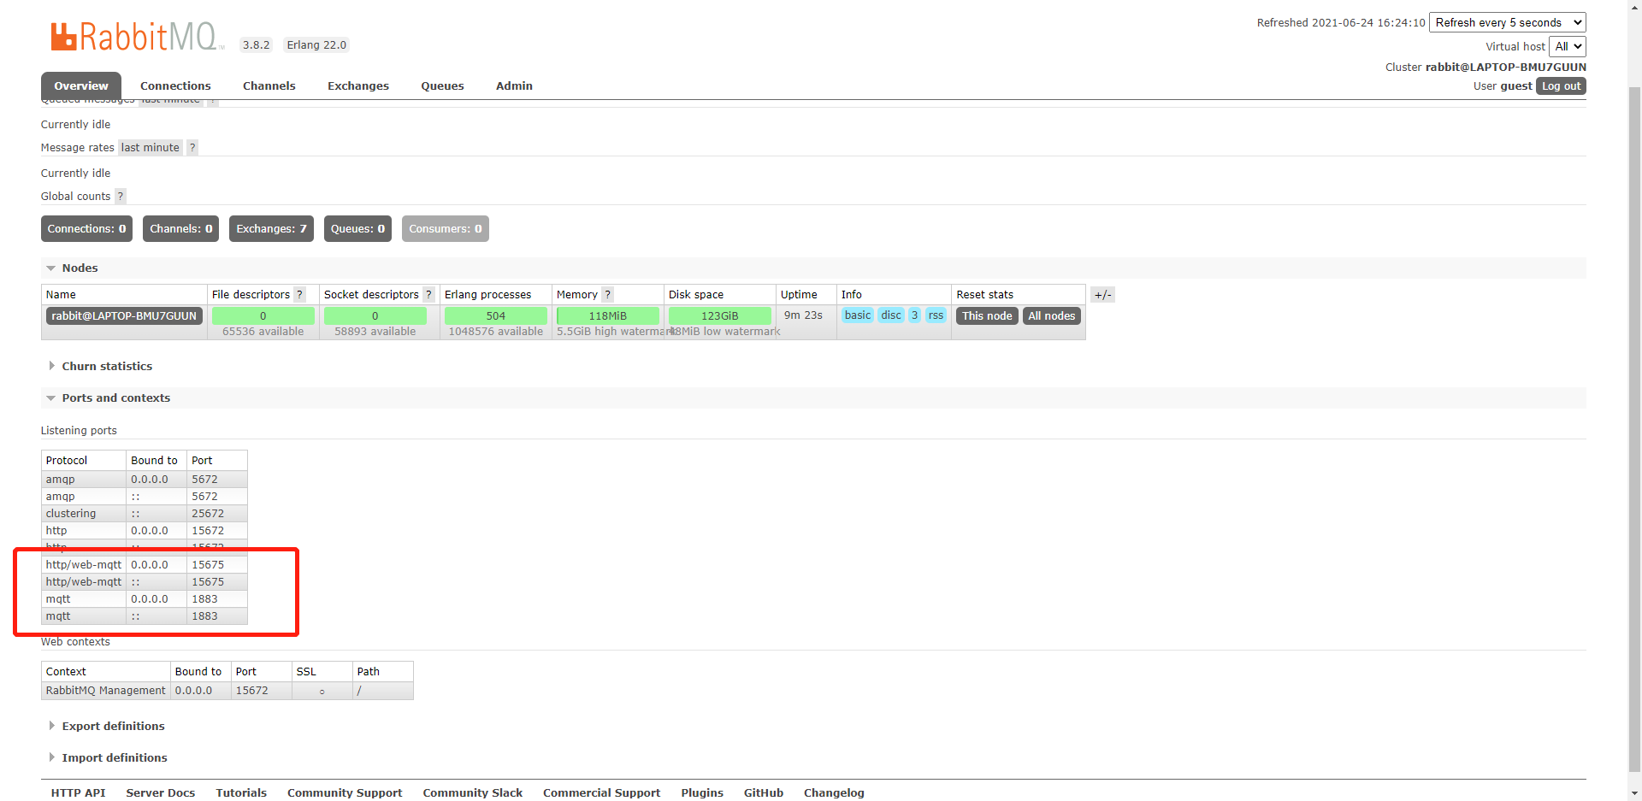Switch to the Connections tab
1642x801 pixels.
click(175, 86)
